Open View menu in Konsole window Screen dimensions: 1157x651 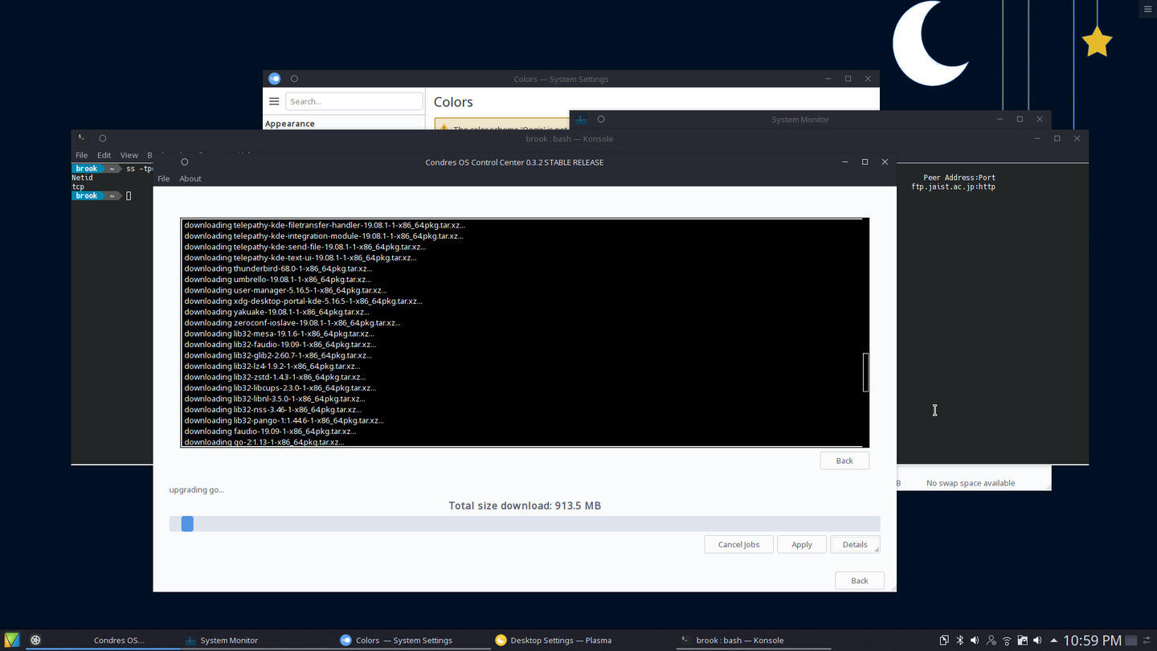(x=129, y=155)
